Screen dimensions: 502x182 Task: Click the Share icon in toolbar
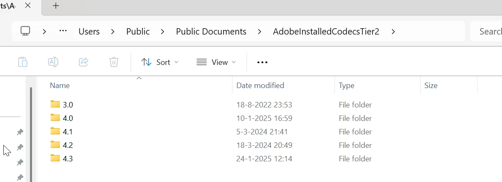tap(84, 62)
